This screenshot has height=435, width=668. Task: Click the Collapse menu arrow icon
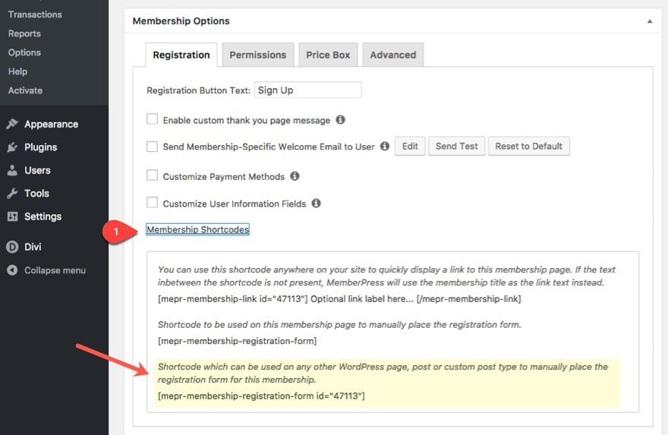[x=12, y=270]
